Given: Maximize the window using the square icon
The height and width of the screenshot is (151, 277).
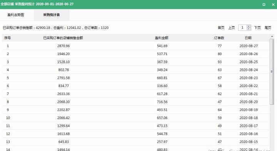Looking at the screenshot, I should click(x=264, y=4).
